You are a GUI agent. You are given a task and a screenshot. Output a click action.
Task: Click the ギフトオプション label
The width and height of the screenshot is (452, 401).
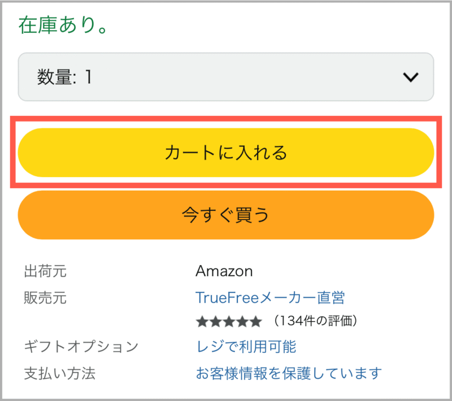click(81, 346)
